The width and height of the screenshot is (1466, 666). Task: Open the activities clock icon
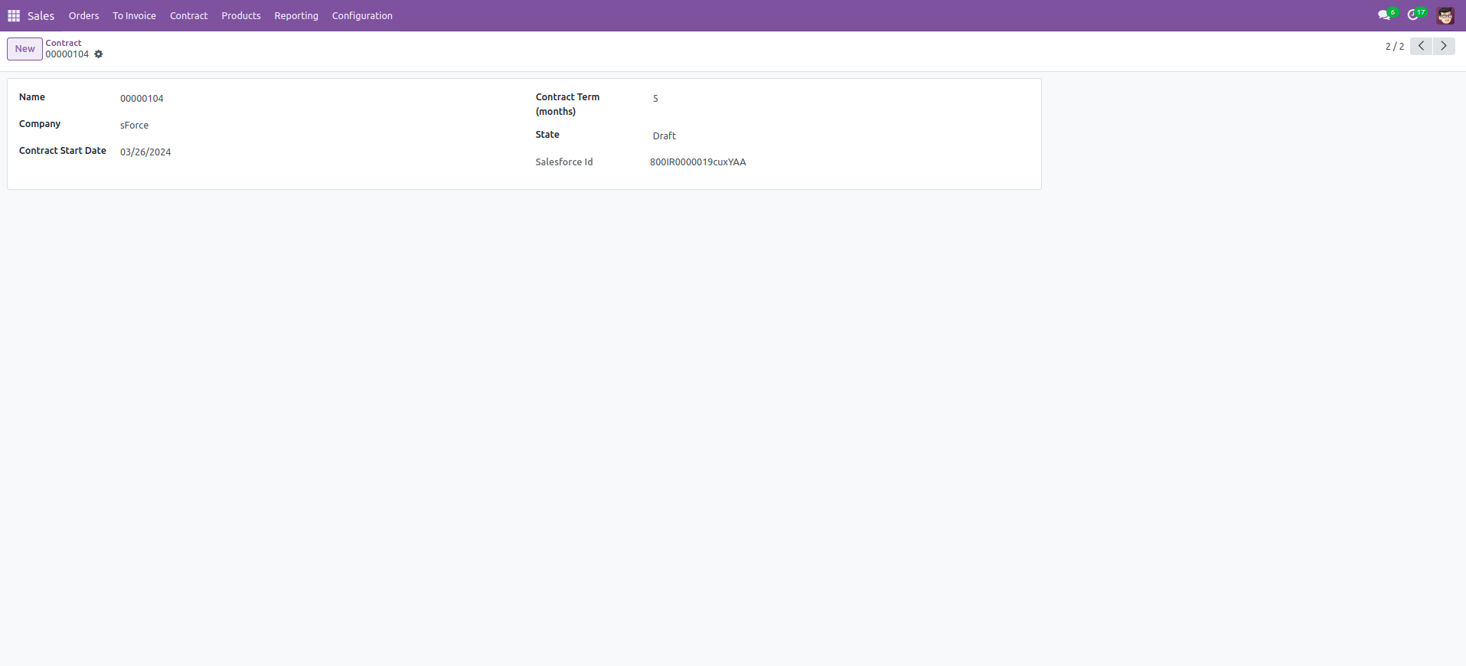1415,15
